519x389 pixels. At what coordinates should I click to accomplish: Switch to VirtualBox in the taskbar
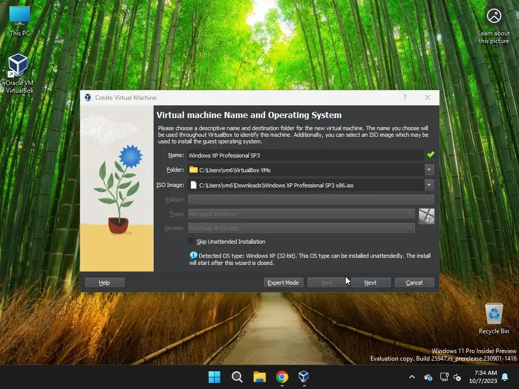pos(304,377)
